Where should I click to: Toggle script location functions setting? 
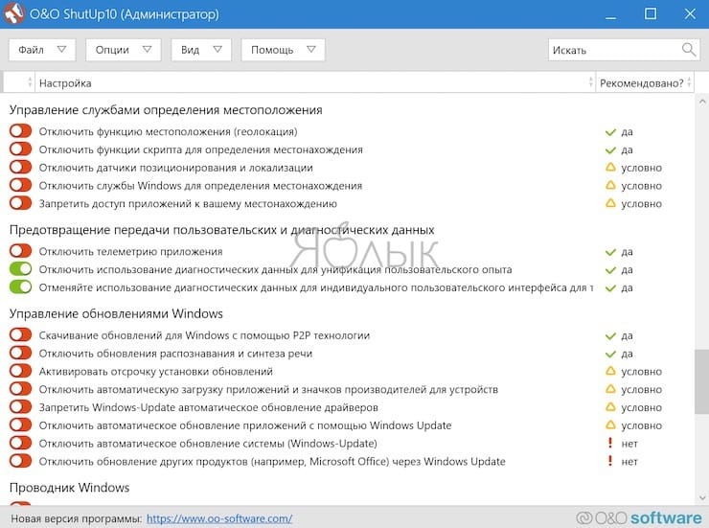pyautogui.click(x=21, y=149)
